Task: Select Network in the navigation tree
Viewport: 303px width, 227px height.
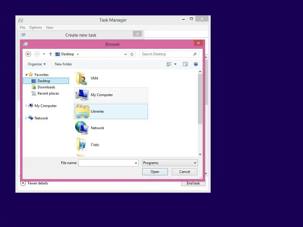Action: [x=41, y=118]
